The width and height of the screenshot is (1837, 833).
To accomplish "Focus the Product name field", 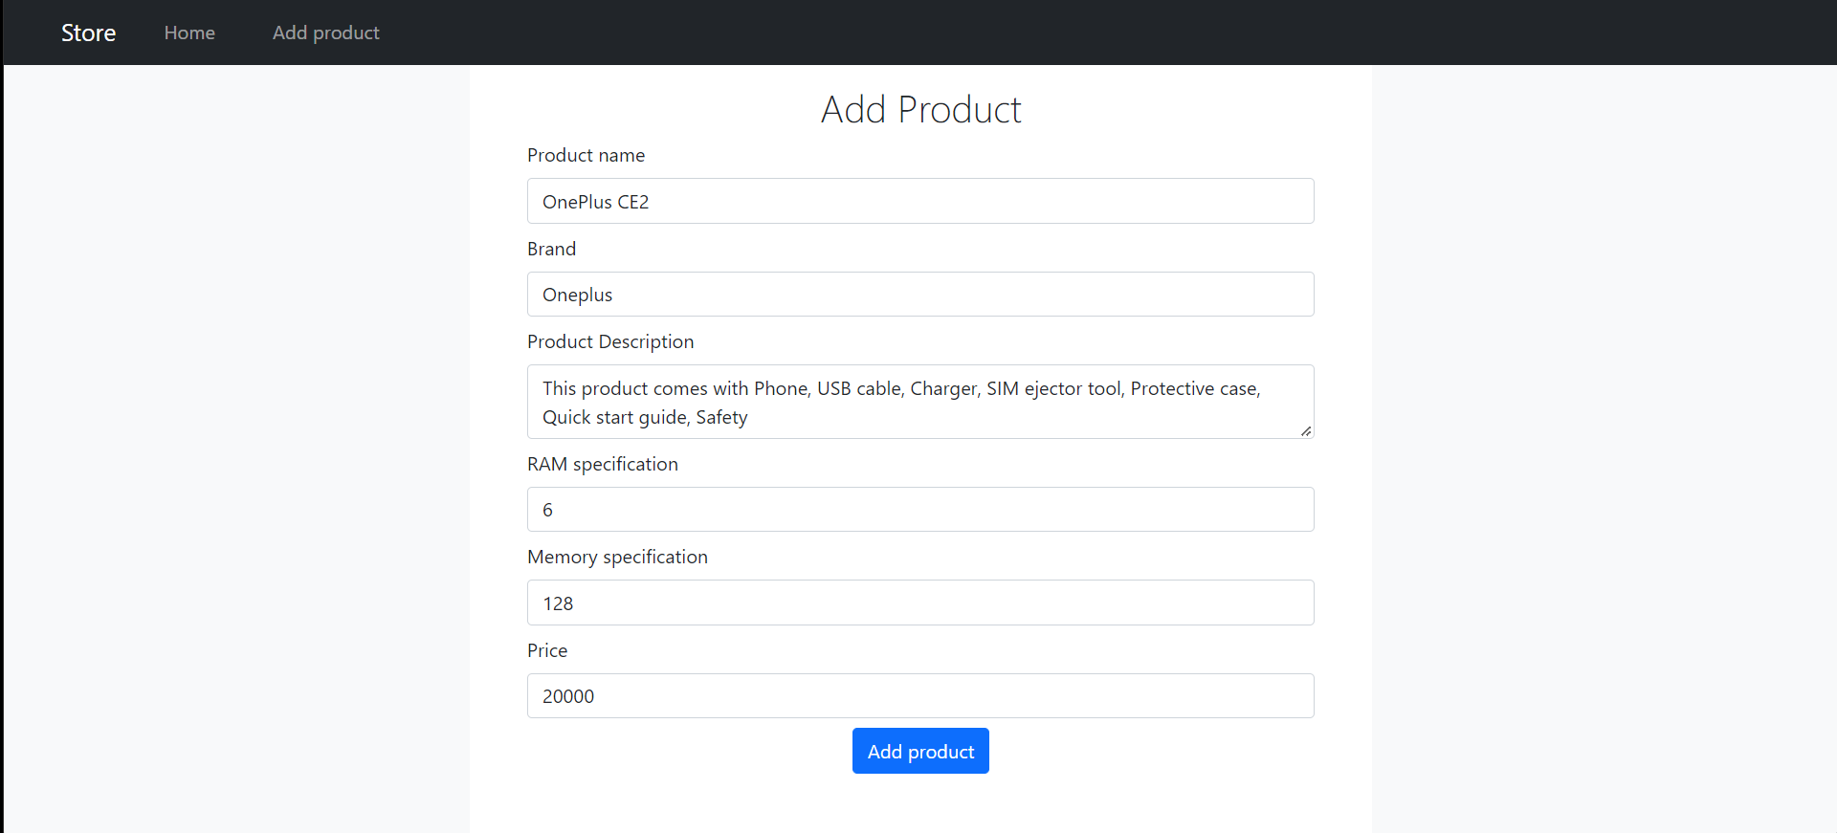I will (920, 201).
